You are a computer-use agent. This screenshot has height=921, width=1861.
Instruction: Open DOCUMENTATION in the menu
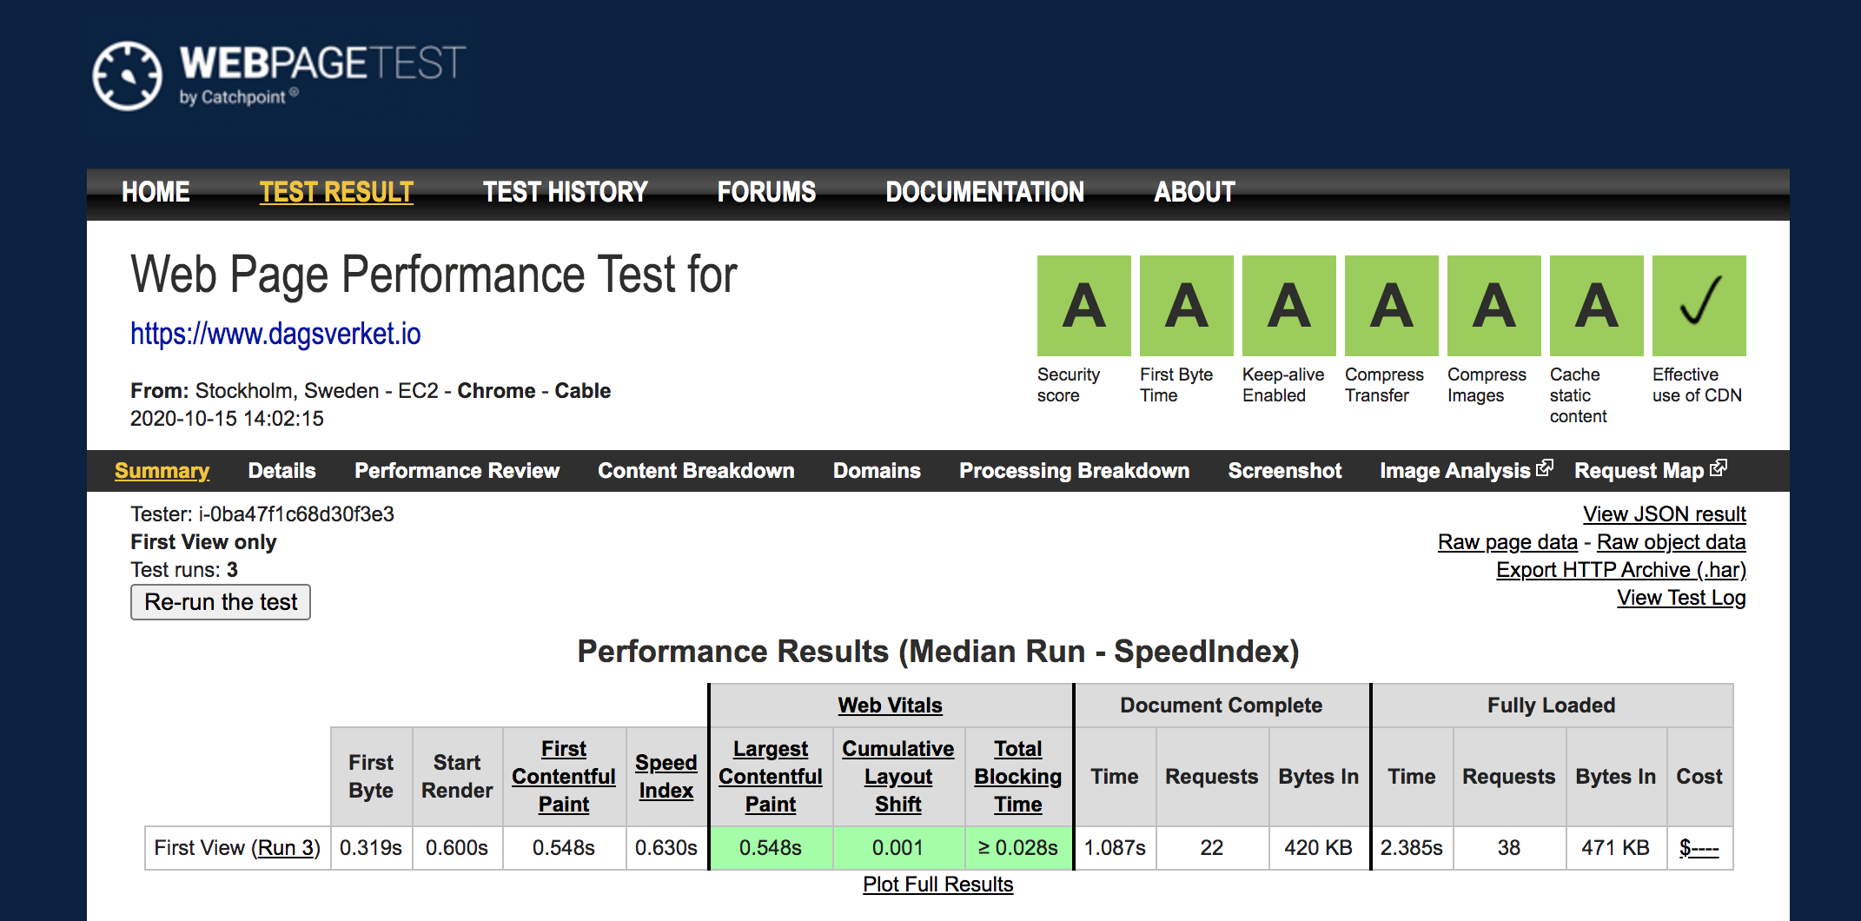point(985,192)
